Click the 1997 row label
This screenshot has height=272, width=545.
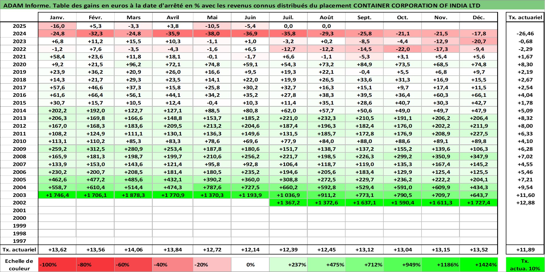point(19,241)
